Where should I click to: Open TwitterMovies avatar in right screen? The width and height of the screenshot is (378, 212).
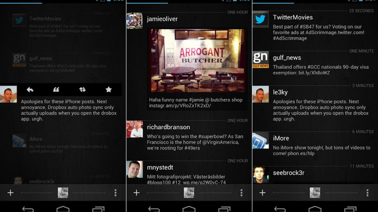(261, 19)
